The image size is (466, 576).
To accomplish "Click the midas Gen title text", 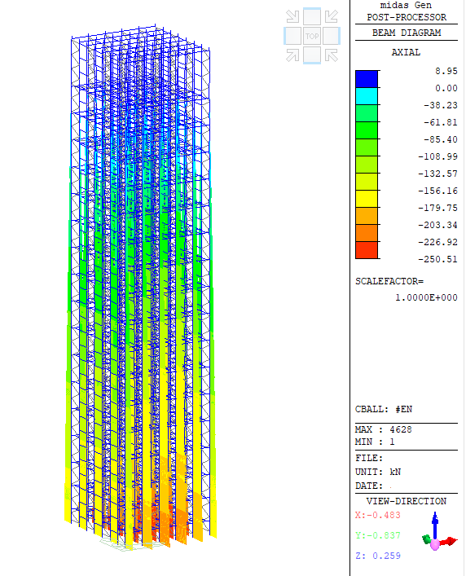I will tap(406, 5).
